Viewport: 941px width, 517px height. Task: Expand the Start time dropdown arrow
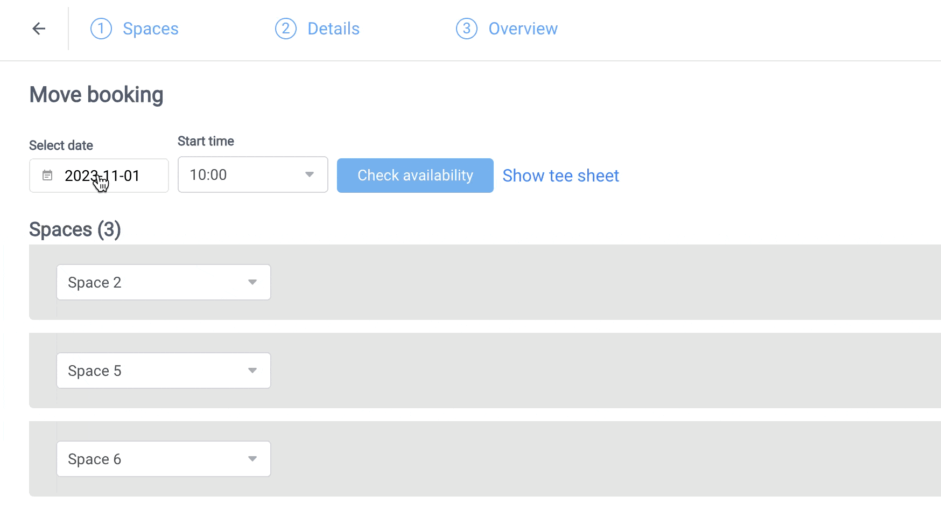pos(310,174)
